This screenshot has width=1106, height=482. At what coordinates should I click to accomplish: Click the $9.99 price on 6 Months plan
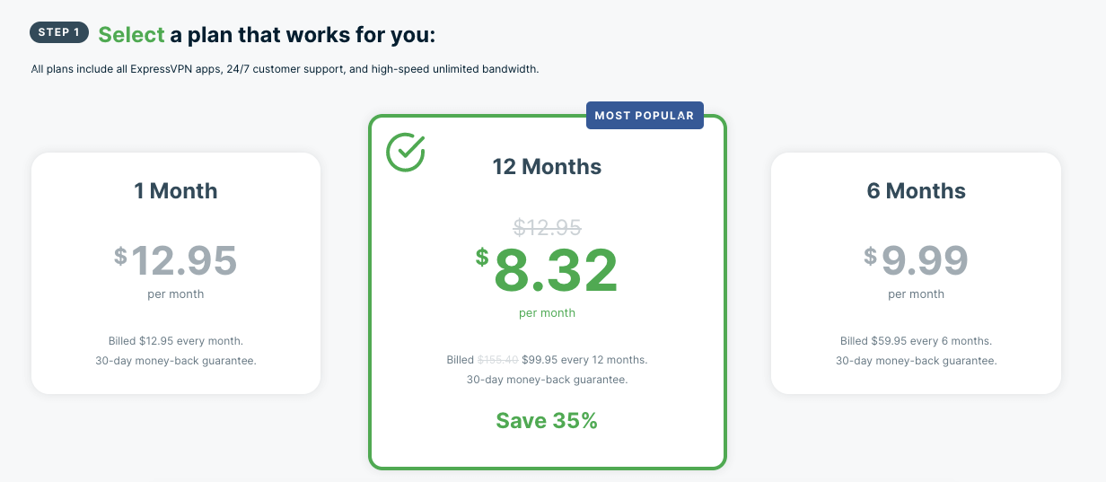pyautogui.click(x=916, y=260)
